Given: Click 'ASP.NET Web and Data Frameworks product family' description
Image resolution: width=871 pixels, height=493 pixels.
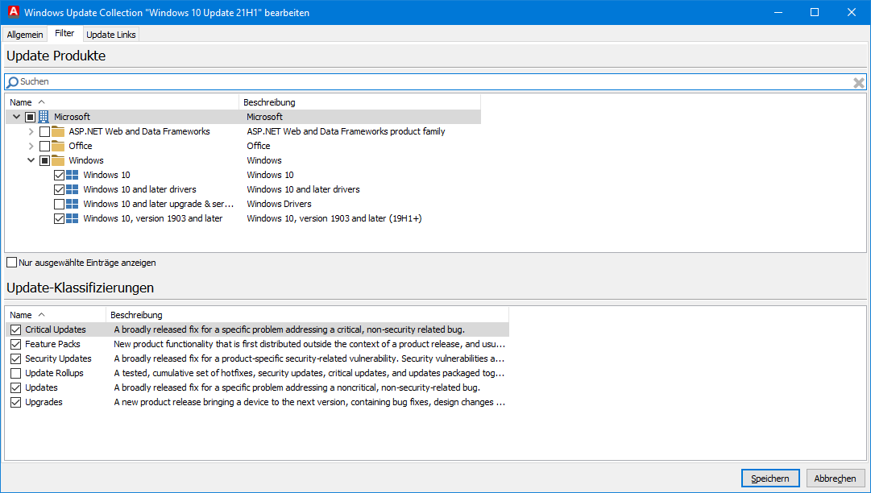Looking at the screenshot, I should point(346,131).
